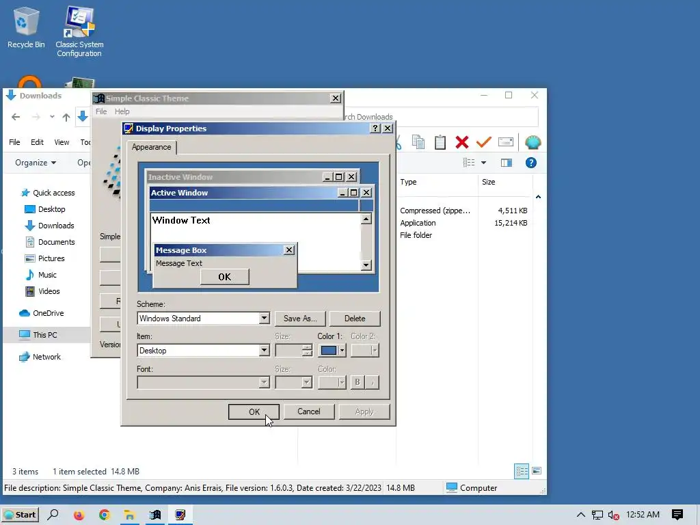Select Pictures in navigation pane
Viewport: 700px width, 525px height.
tap(44, 258)
